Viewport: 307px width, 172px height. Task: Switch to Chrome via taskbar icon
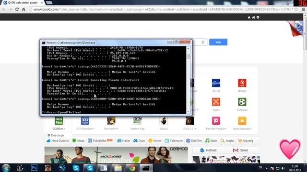pyautogui.click(x=132, y=168)
